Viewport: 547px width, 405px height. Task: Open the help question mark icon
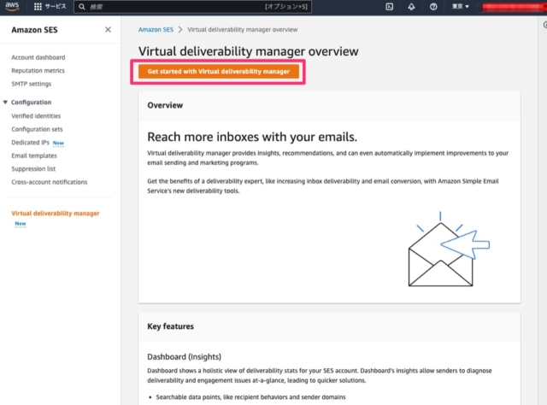click(433, 7)
